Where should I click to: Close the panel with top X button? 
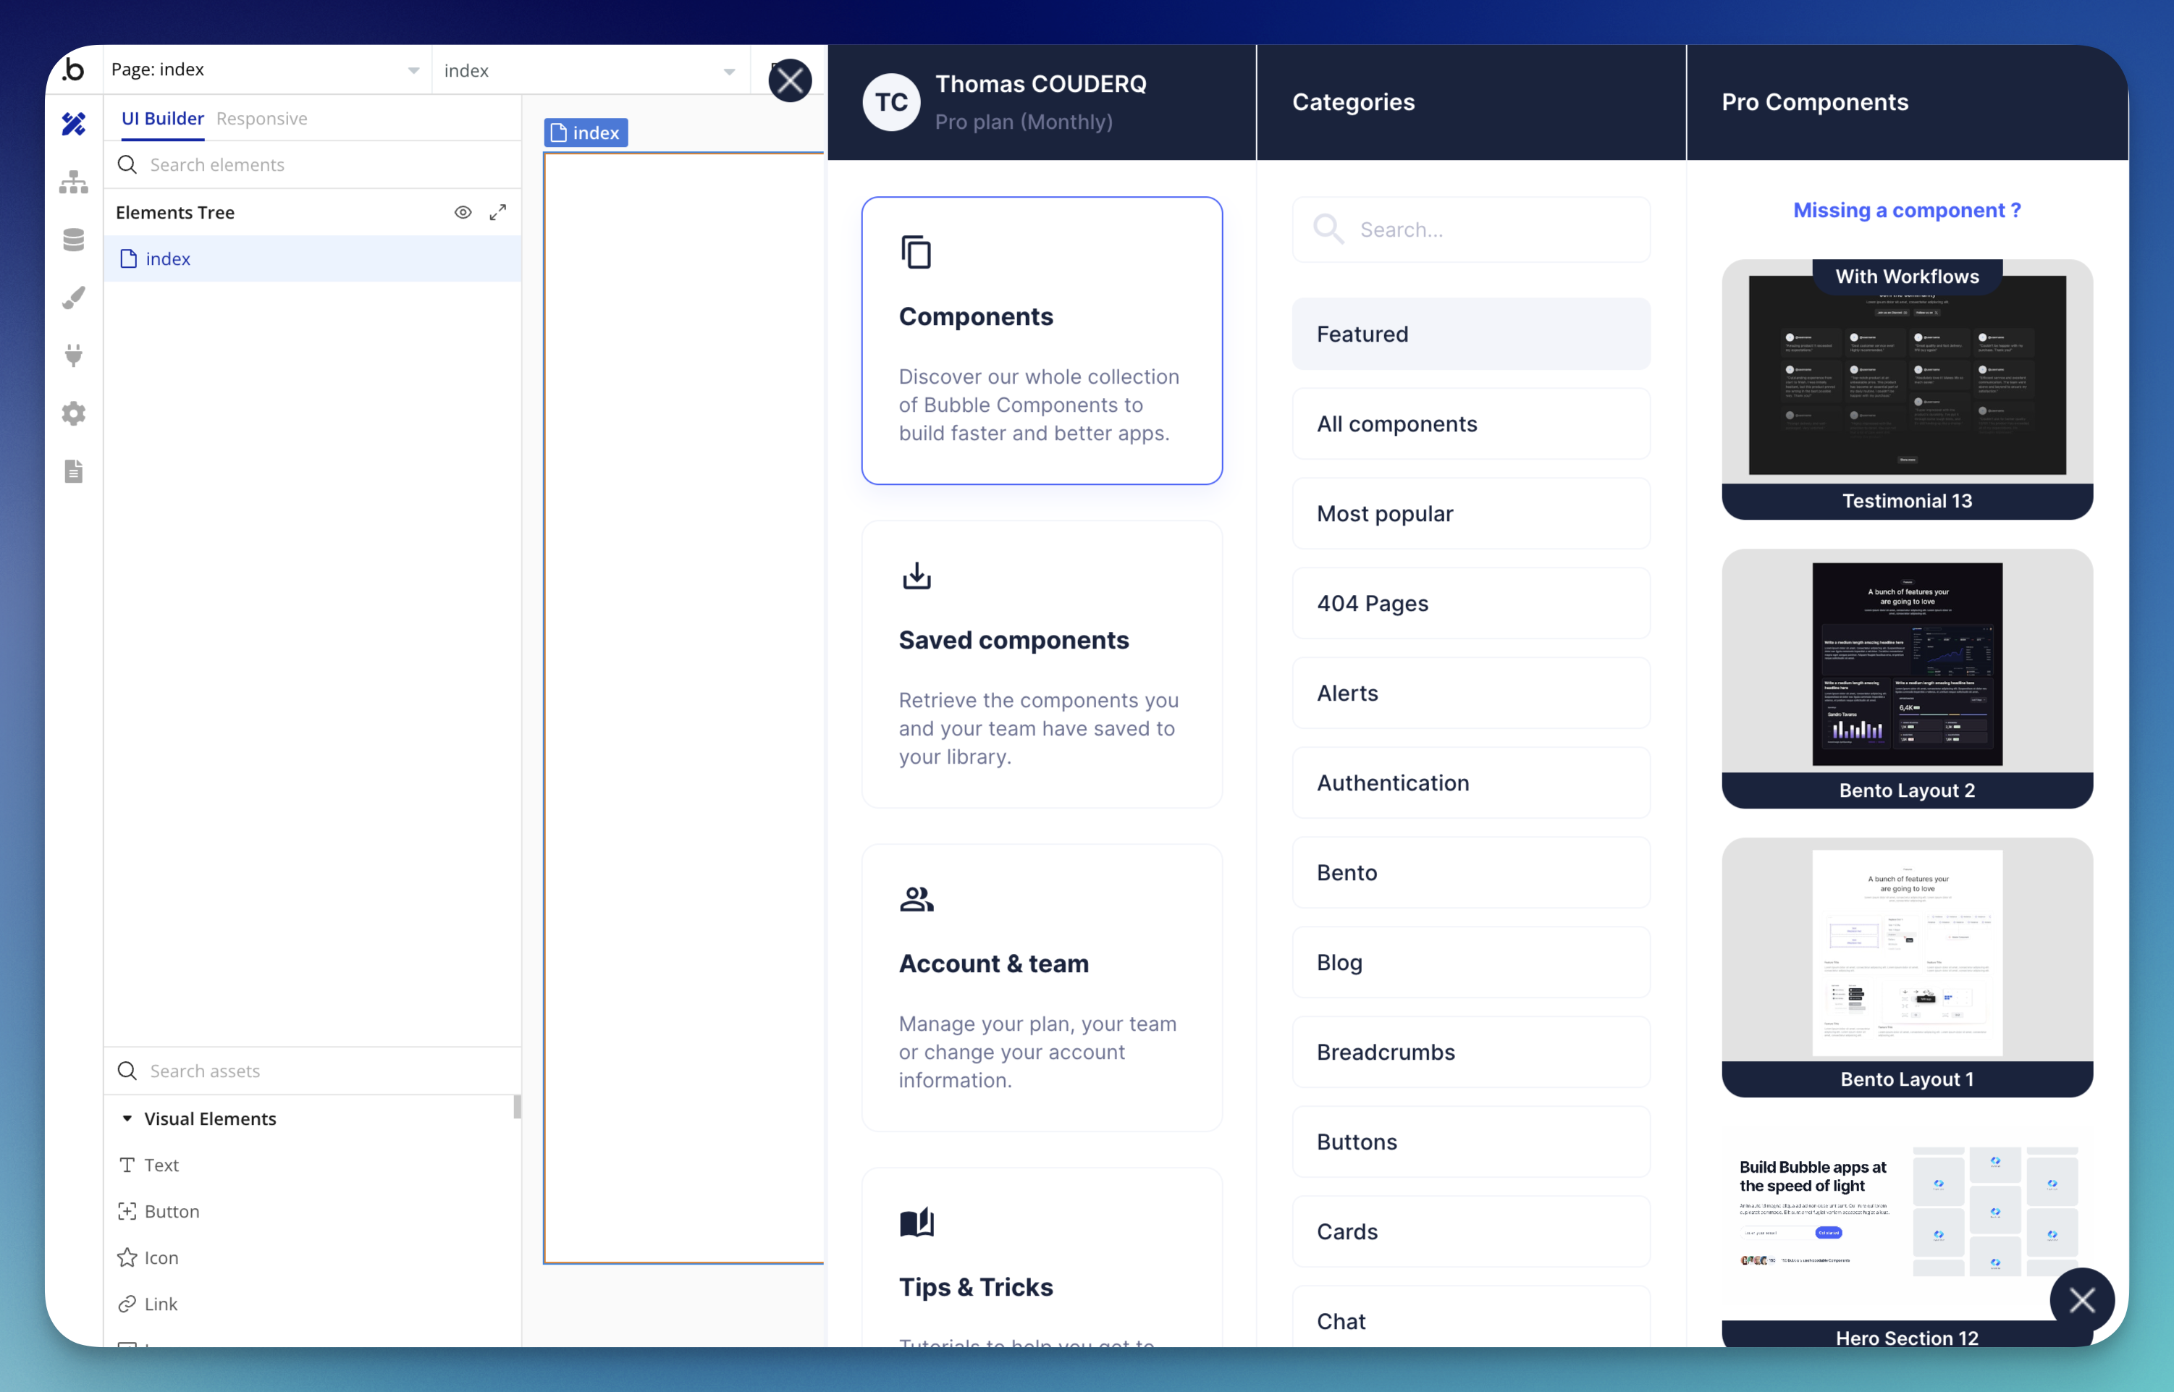point(790,81)
